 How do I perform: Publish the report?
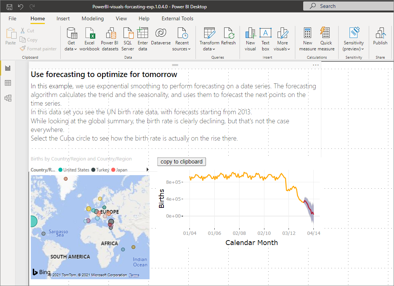pos(380,36)
